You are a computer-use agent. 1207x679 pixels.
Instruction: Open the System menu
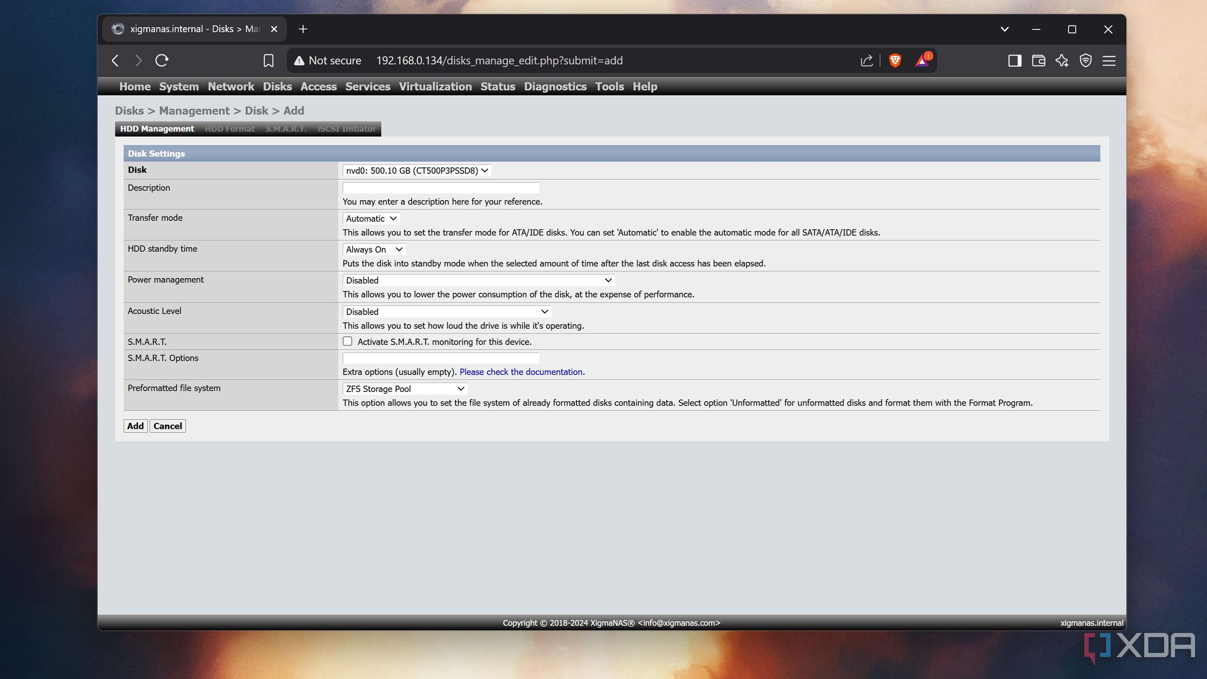pos(179,87)
